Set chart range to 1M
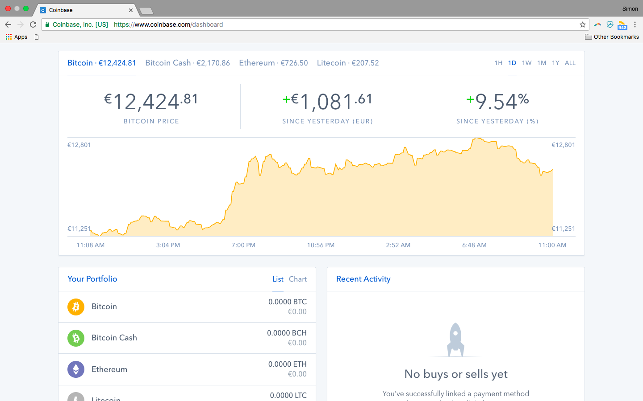This screenshot has width=643, height=401. click(x=542, y=63)
